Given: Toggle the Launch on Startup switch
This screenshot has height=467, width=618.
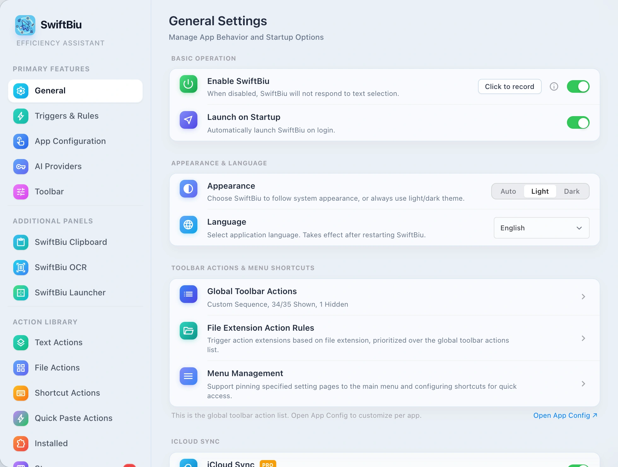Looking at the screenshot, I should pyautogui.click(x=578, y=122).
